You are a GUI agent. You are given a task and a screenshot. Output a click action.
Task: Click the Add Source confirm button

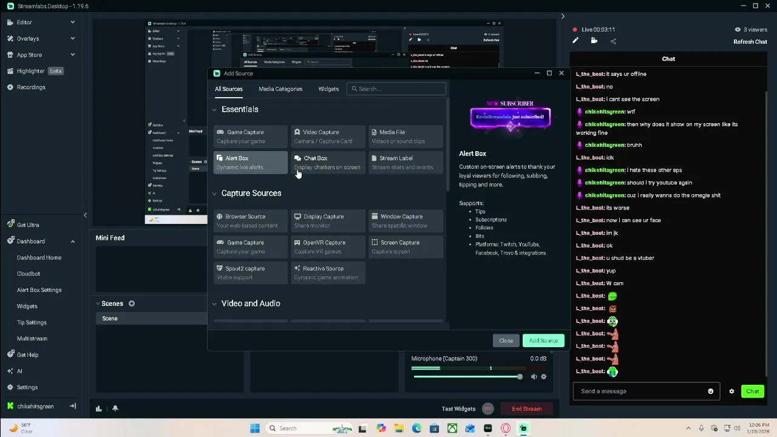click(543, 340)
